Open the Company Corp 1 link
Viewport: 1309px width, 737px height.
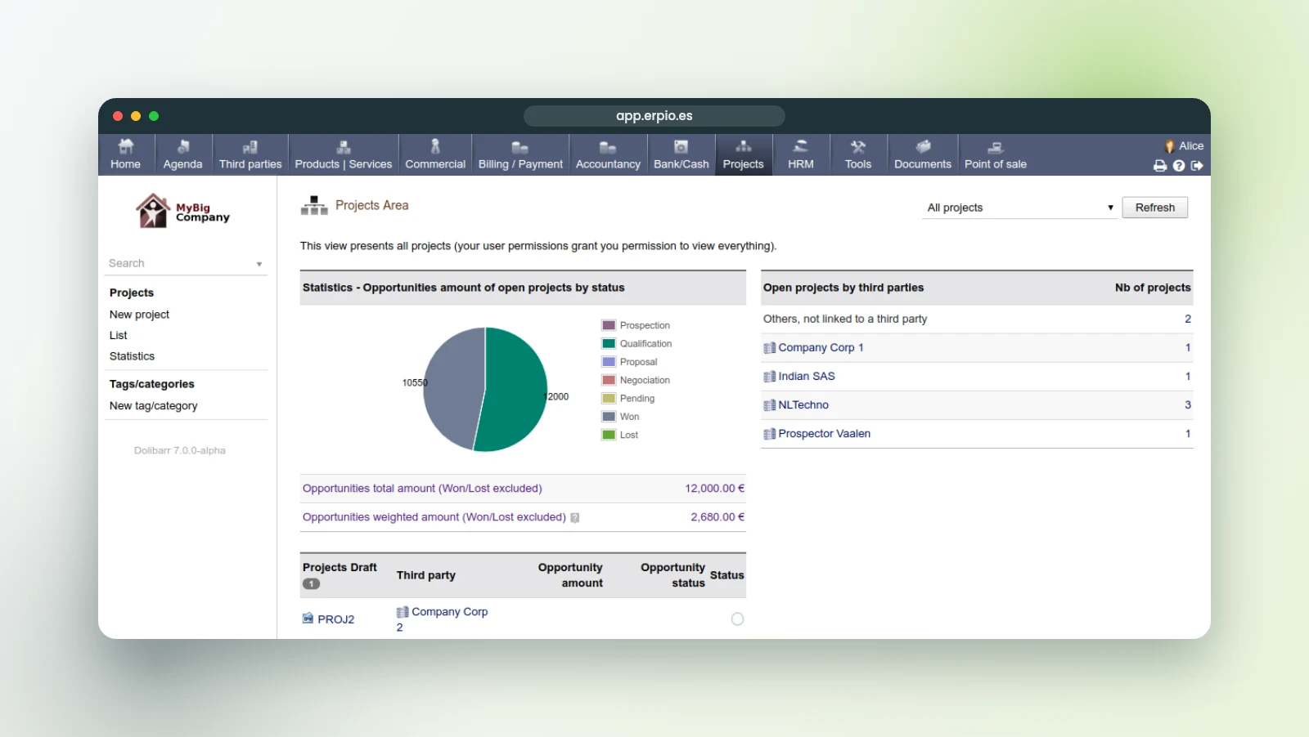[821, 348]
